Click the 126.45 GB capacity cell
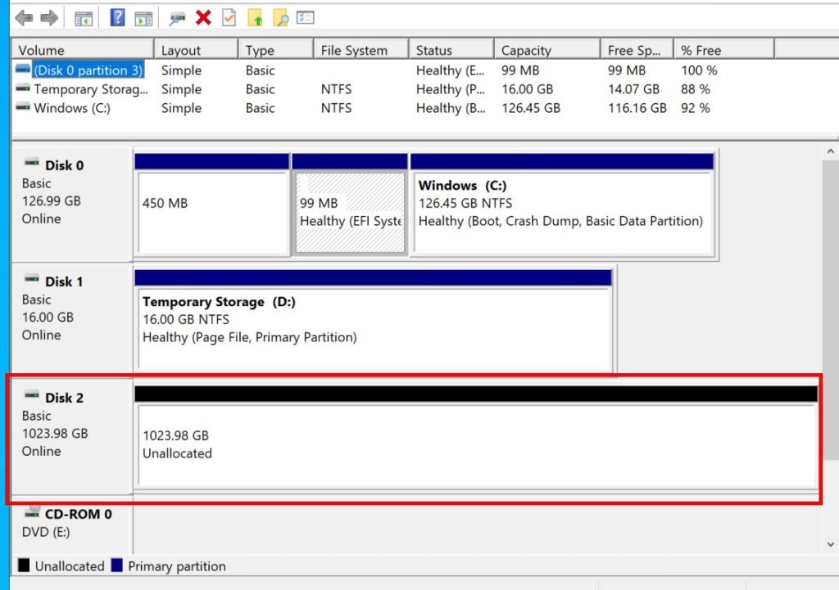This screenshot has height=590, width=839. click(x=531, y=108)
